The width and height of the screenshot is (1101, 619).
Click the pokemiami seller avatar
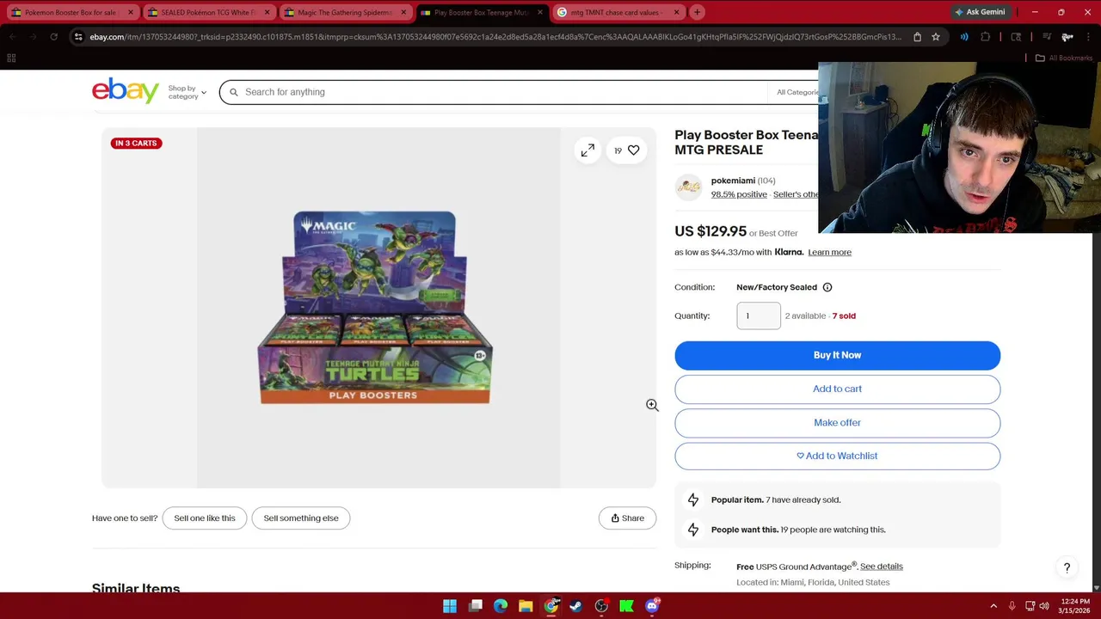coord(688,187)
